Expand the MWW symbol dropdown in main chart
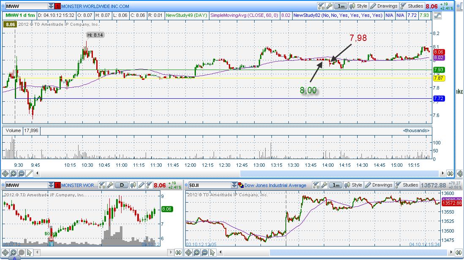The width and height of the screenshot is (464, 260). [x=51, y=6]
